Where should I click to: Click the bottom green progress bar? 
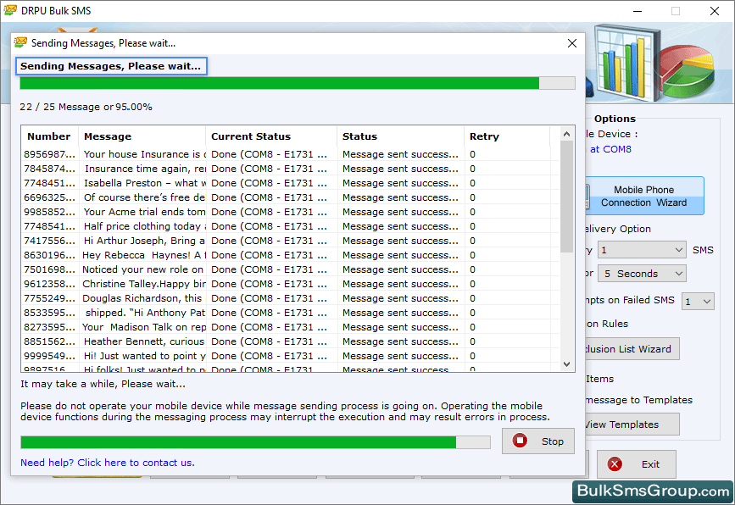pos(255,442)
